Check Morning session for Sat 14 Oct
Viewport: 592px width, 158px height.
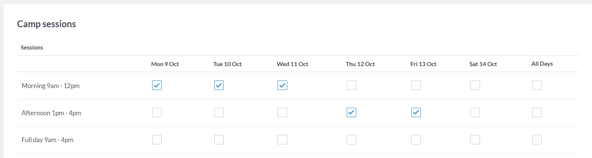(x=475, y=85)
